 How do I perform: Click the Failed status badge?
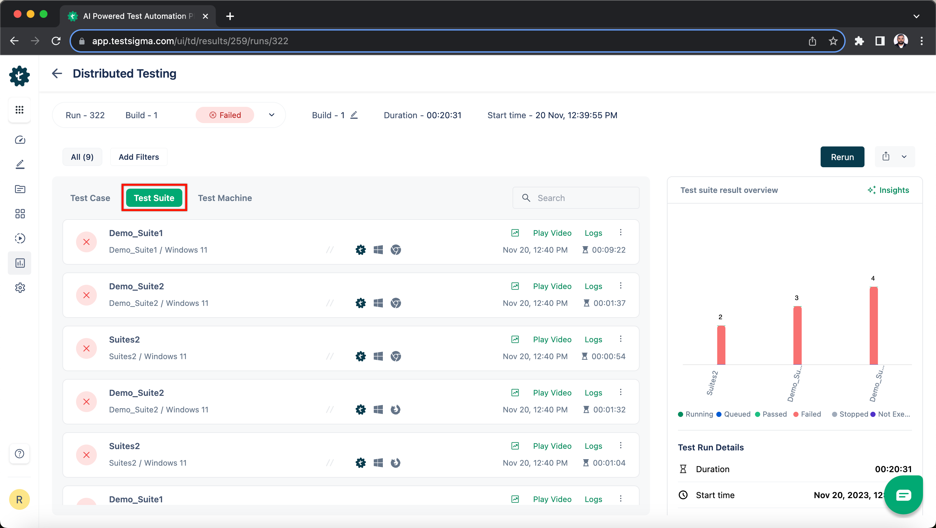[225, 115]
